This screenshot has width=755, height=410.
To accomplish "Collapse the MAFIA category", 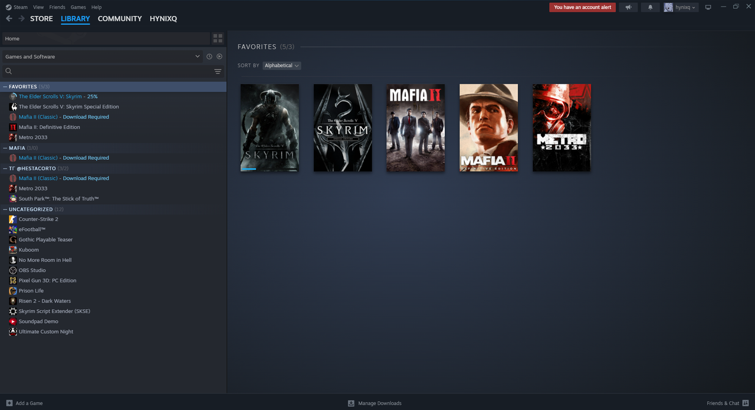I will tap(5, 148).
